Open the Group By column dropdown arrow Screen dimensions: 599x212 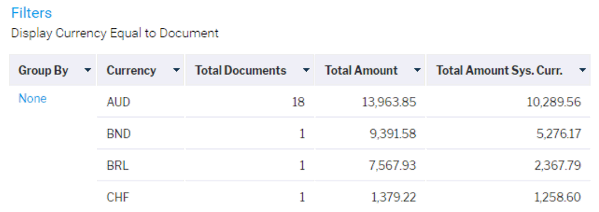click(x=88, y=70)
